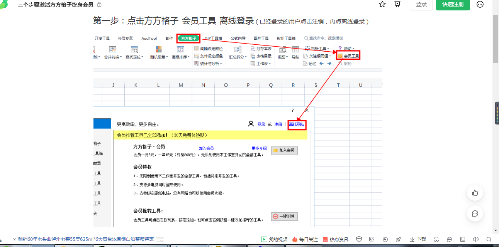This screenshot has width=499, height=247.
Task: Open the three-dots more options menu
Action: (x=480, y=4)
